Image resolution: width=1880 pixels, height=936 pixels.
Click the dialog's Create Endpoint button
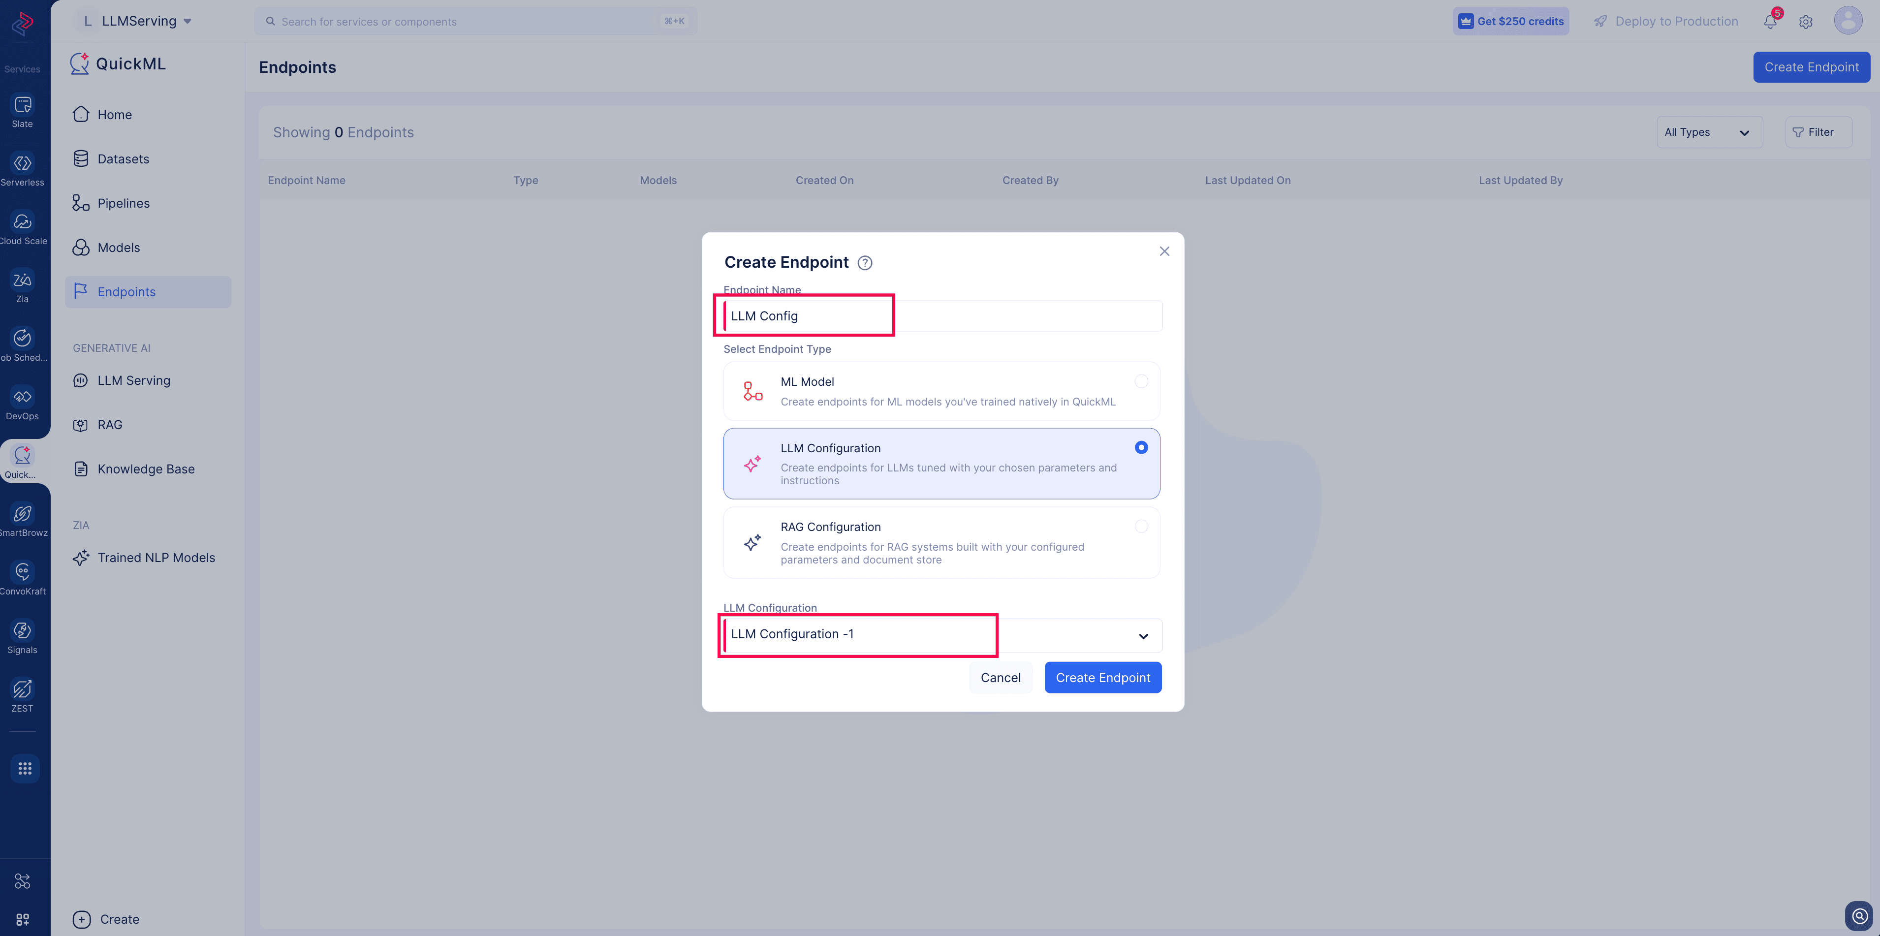(1103, 678)
